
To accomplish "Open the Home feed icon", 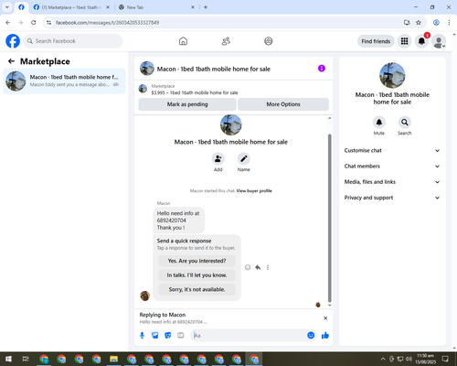I will coord(183,41).
